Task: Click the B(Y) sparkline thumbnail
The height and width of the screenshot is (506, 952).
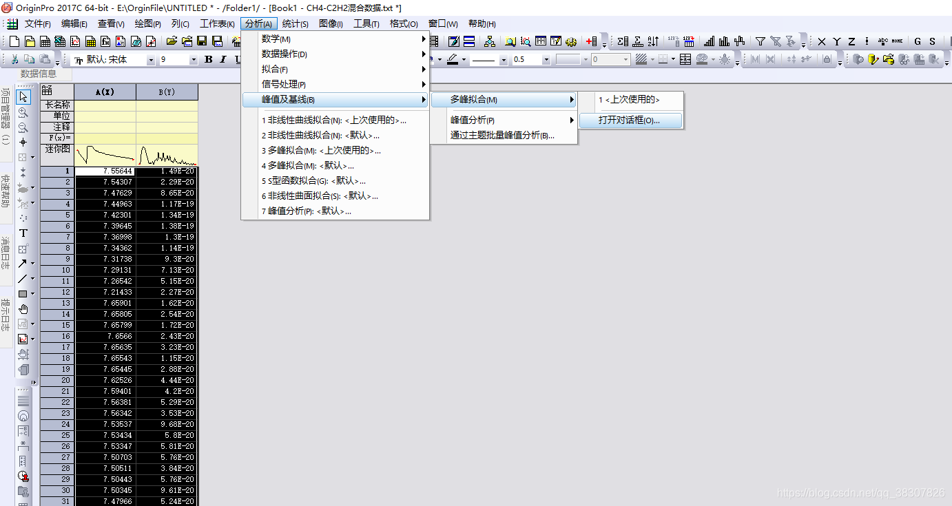Action: (167, 155)
